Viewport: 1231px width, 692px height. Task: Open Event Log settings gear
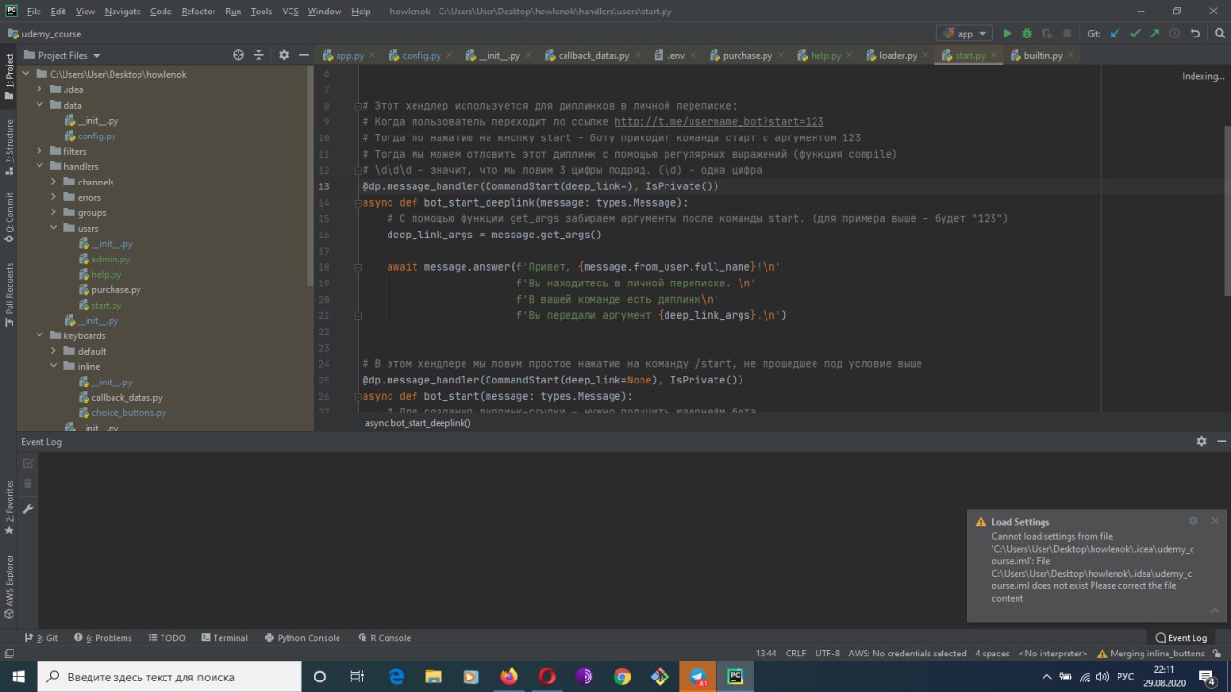click(x=1201, y=441)
